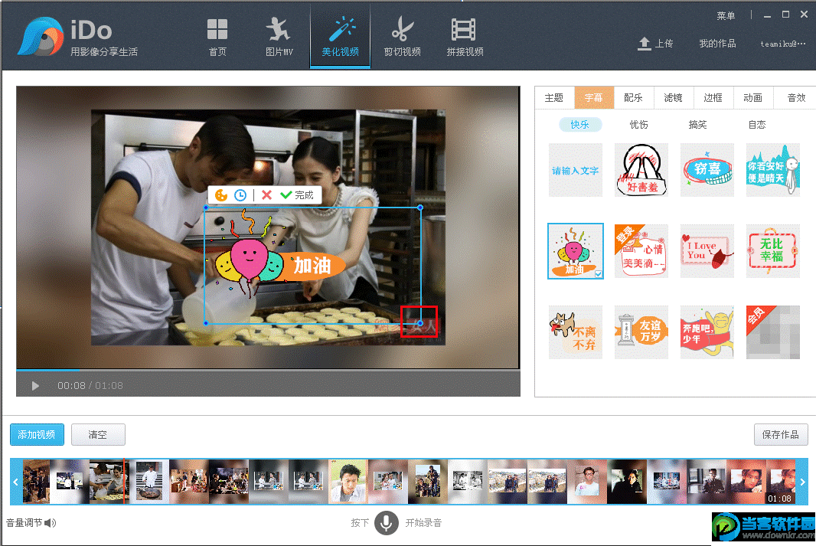Screen dimensions: 816x546
Task: Choose the 无比幸福 sticker
Action: 773,251
